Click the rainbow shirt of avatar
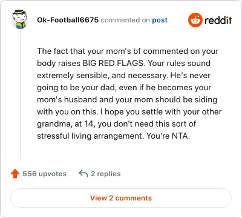The image size is (242, 218). 20,26
